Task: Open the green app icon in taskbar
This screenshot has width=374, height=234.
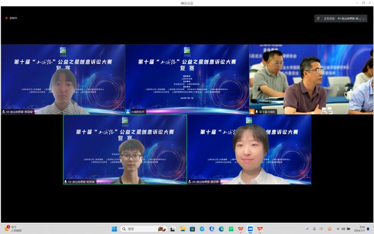Action: point(231,229)
